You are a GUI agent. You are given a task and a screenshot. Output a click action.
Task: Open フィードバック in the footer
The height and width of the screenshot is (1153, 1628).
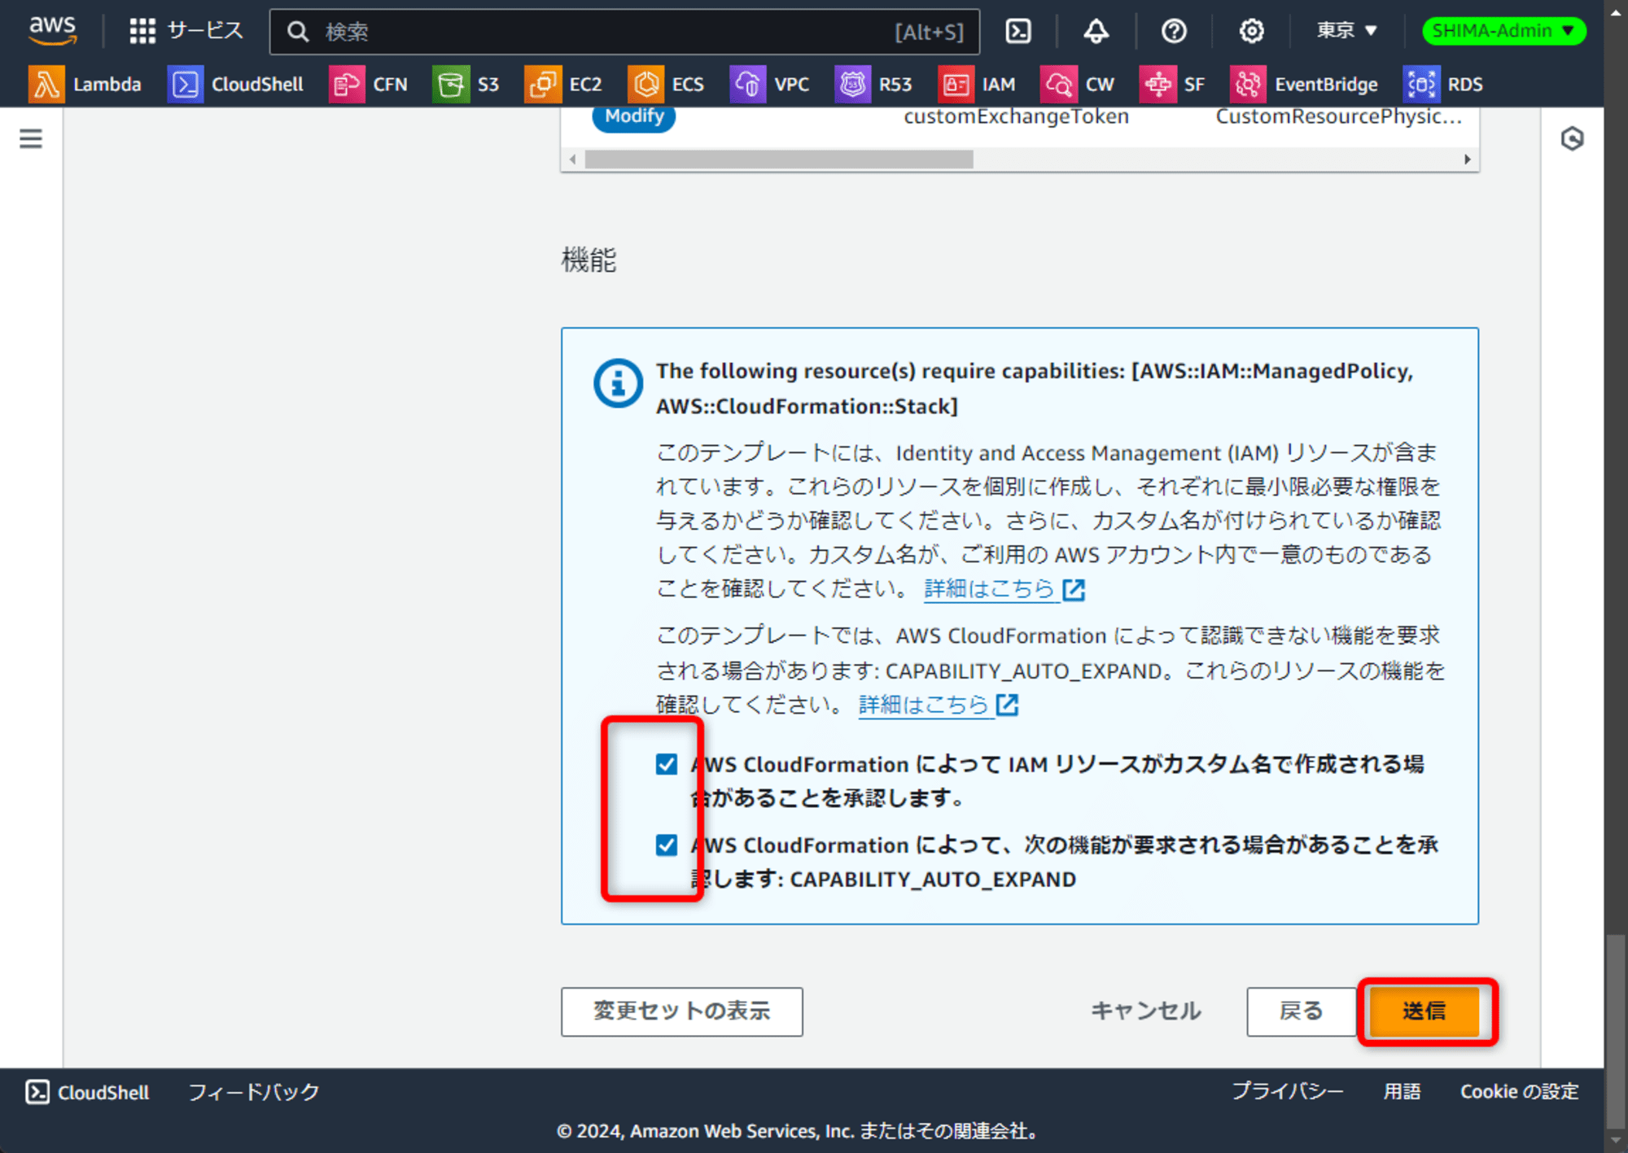click(x=254, y=1092)
